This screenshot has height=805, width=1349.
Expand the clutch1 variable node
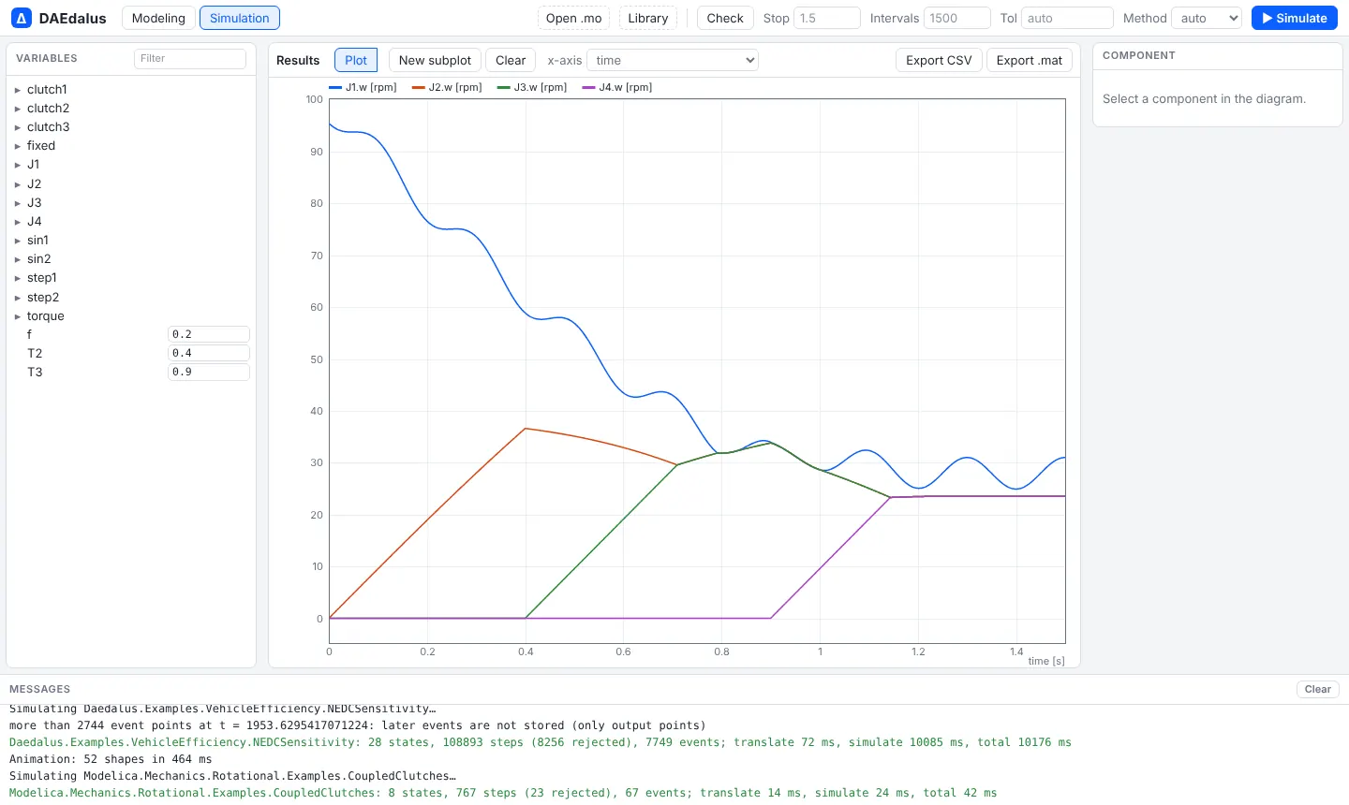18,90
